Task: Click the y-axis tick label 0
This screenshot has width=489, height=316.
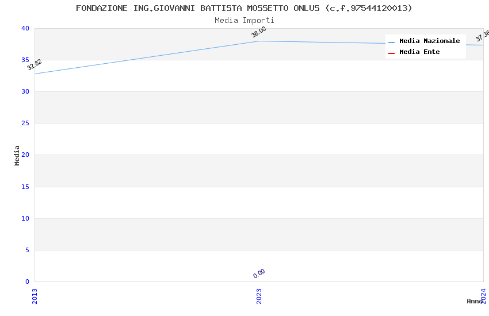Action: tap(28, 282)
